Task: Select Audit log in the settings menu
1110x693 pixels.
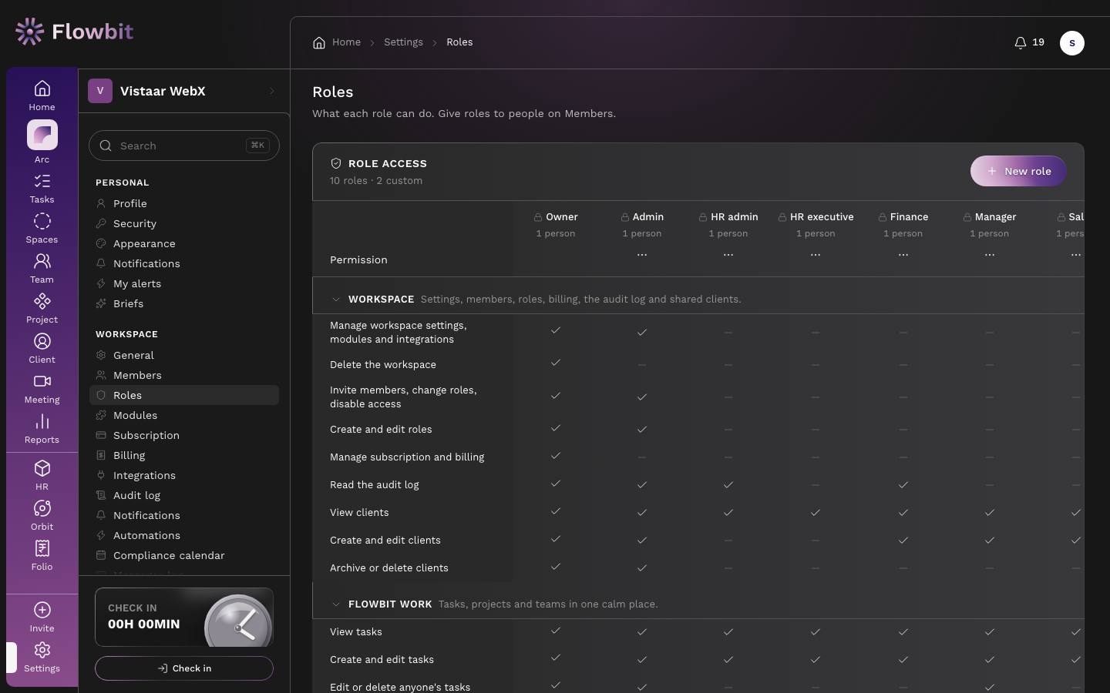Action: click(184, 496)
